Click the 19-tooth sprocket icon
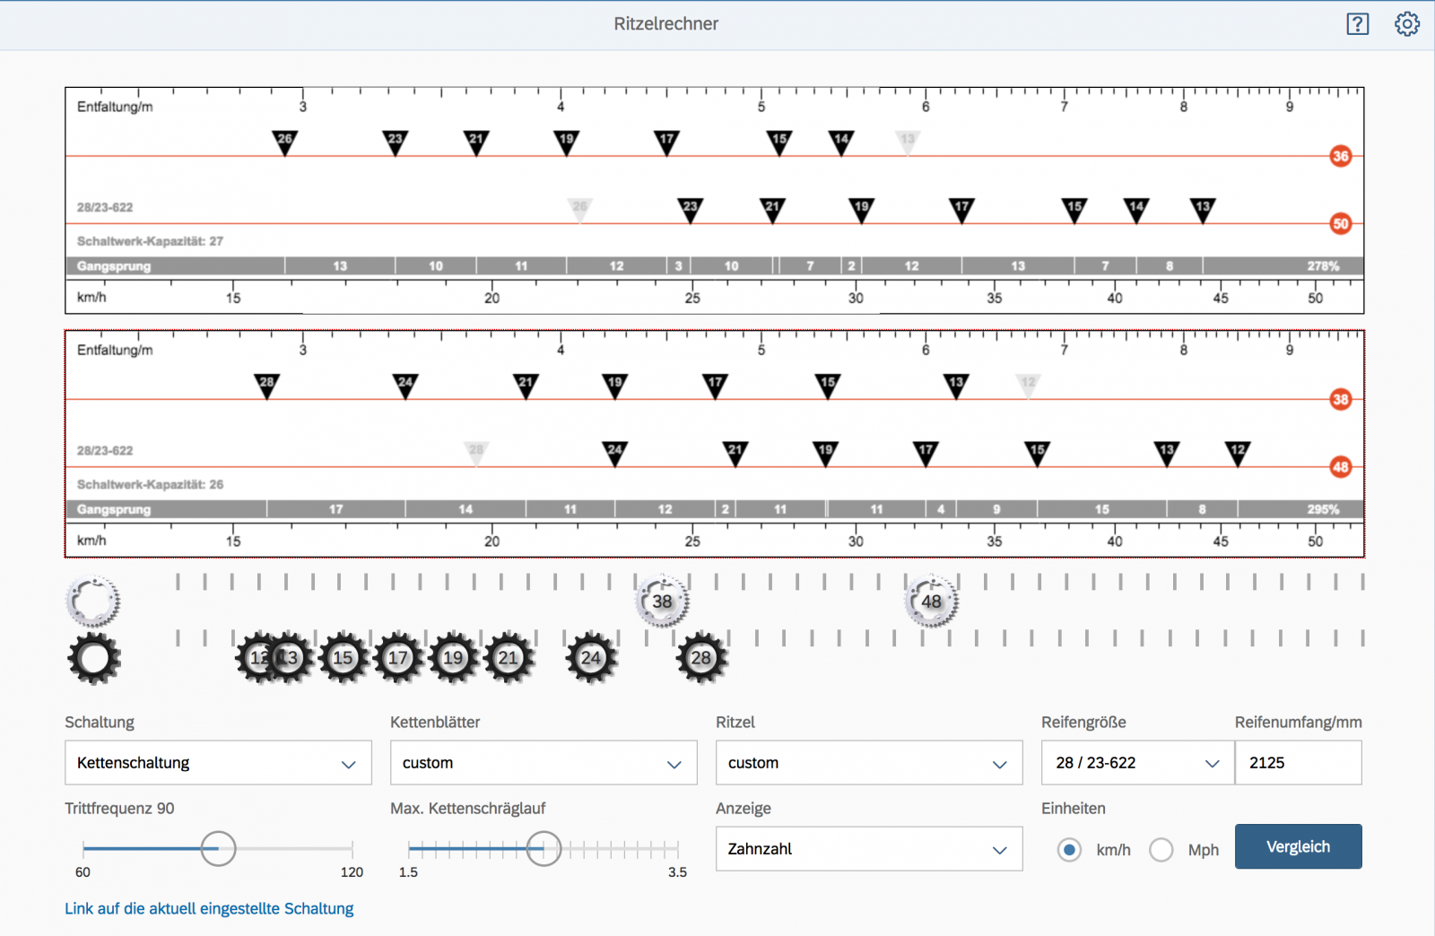 [453, 658]
